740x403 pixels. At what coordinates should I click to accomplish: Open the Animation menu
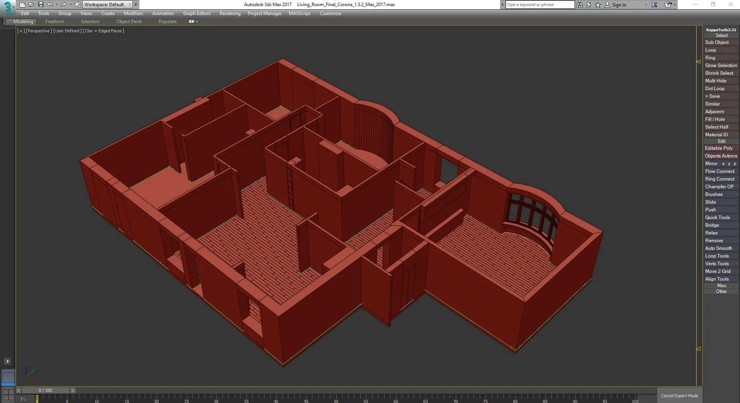click(163, 13)
